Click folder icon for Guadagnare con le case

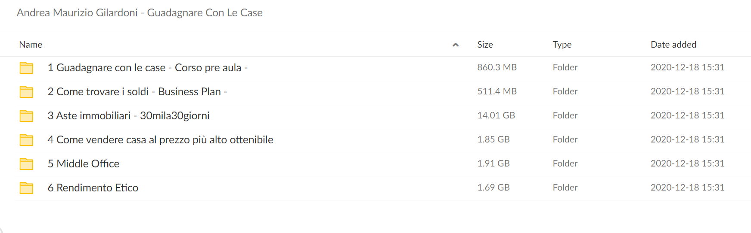pos(26,68)
